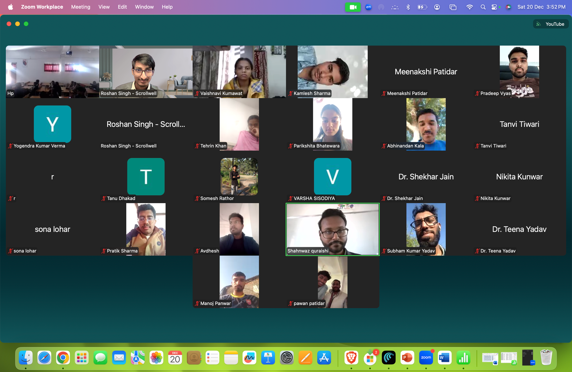The width and height of the screenshot is (572, 372).
Task: Click the Zoom Workplace app menu
Action: pyautogui.click(x=42, y=7)
